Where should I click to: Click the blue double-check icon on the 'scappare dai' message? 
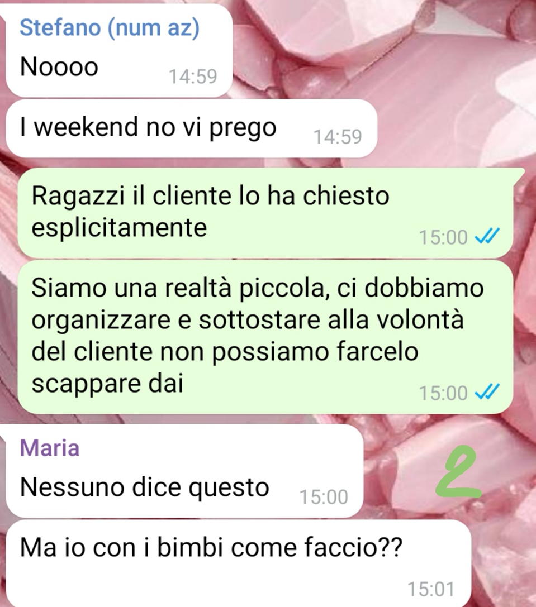487,391
